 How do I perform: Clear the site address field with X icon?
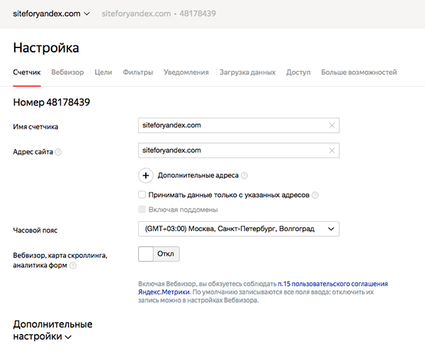(x=331, y=150)
